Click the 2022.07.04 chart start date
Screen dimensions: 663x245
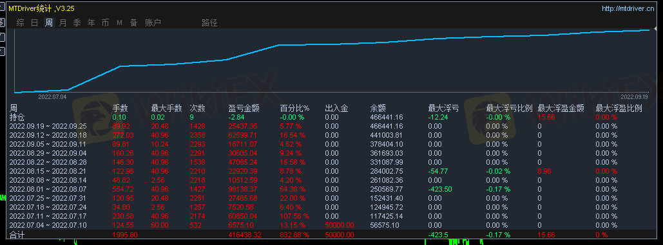click(x=52, y=97)
